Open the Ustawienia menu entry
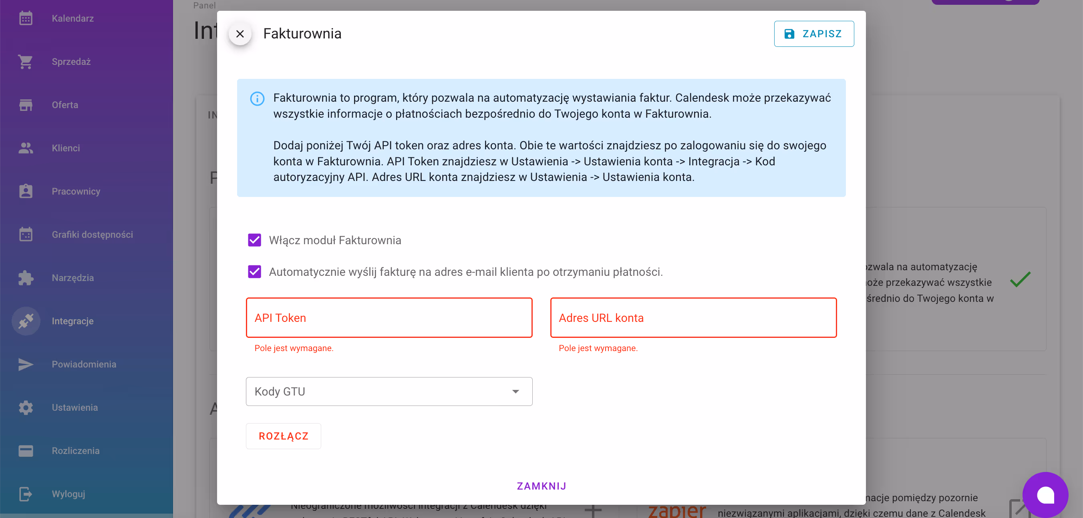 tap(26, 407)
